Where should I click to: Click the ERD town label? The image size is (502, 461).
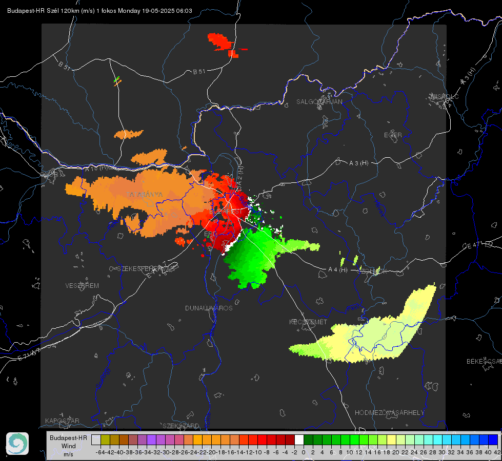click(x=210, y=234)
